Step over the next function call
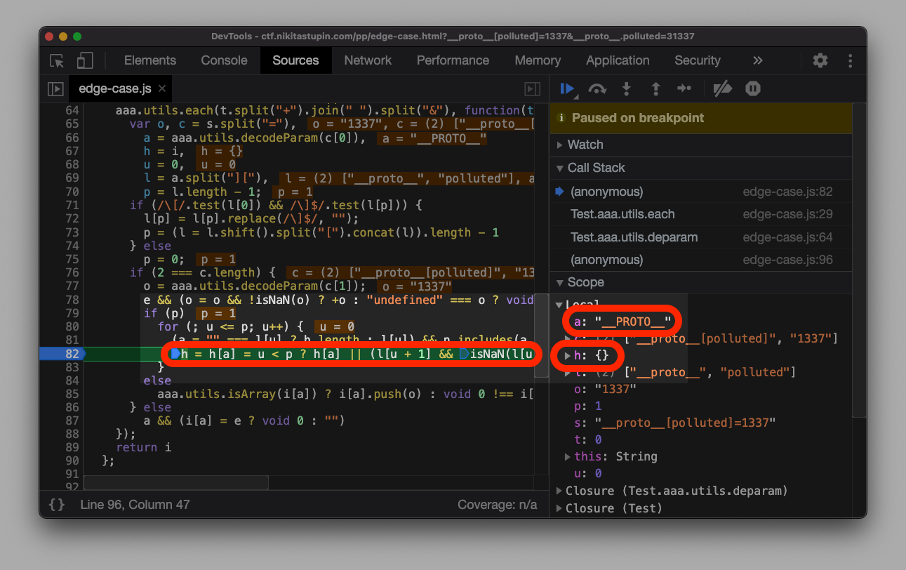The width and height of the screenshot is (906, 570). tap(597, 88)
